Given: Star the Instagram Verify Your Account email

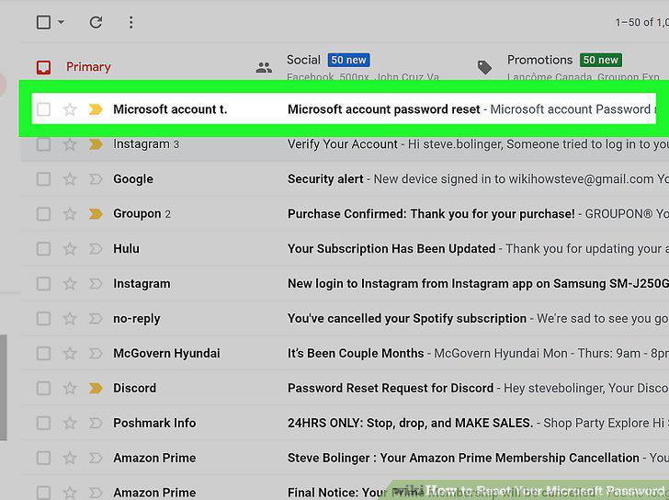Looking at the screenshot, I should click(70, 144).
